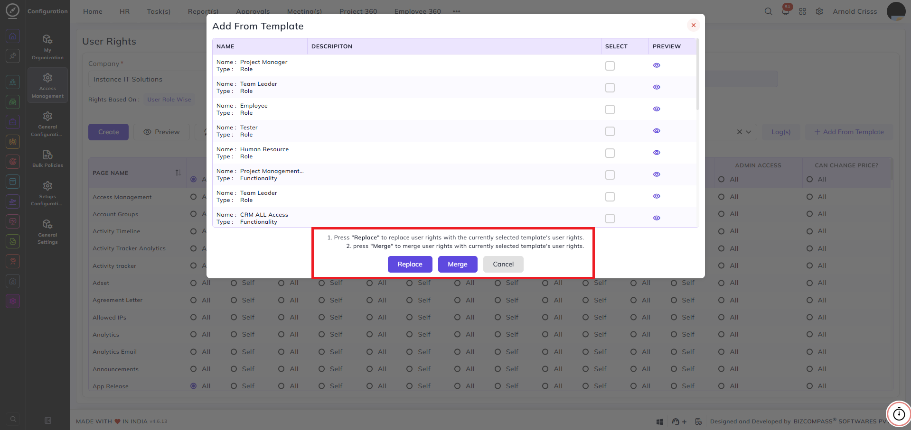Click the Replace button

[410, 265]
